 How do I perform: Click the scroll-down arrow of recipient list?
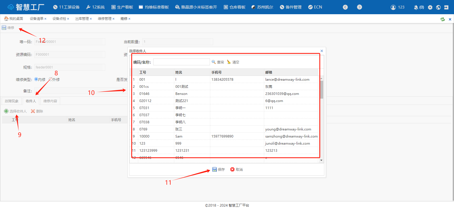(x=321, y=160)
